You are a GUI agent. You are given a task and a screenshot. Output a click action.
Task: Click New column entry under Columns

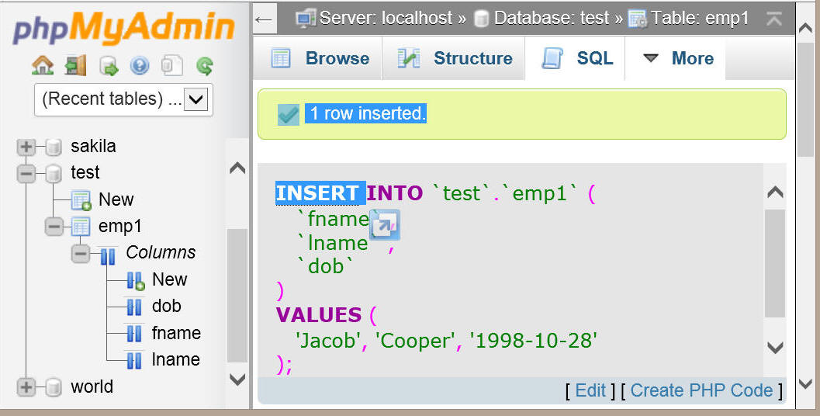[169, 279]
